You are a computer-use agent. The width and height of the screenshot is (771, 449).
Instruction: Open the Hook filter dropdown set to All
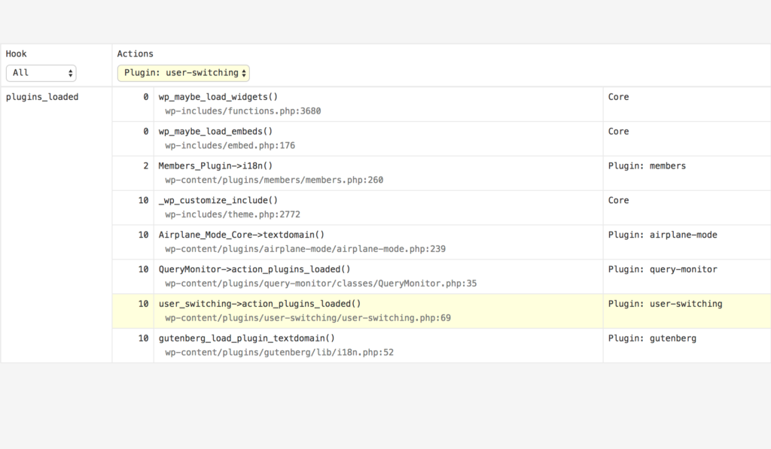coord(41,73)
